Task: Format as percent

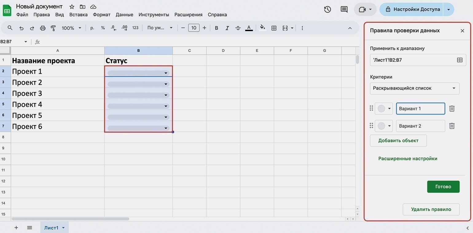Action: coord(103,28)
